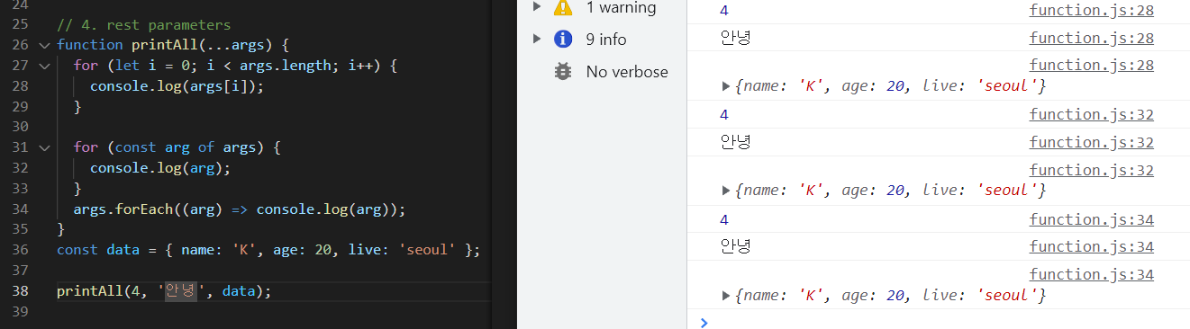Expand the "1 warning" message group
This screenshot has width=1190, height=329.
537,7
